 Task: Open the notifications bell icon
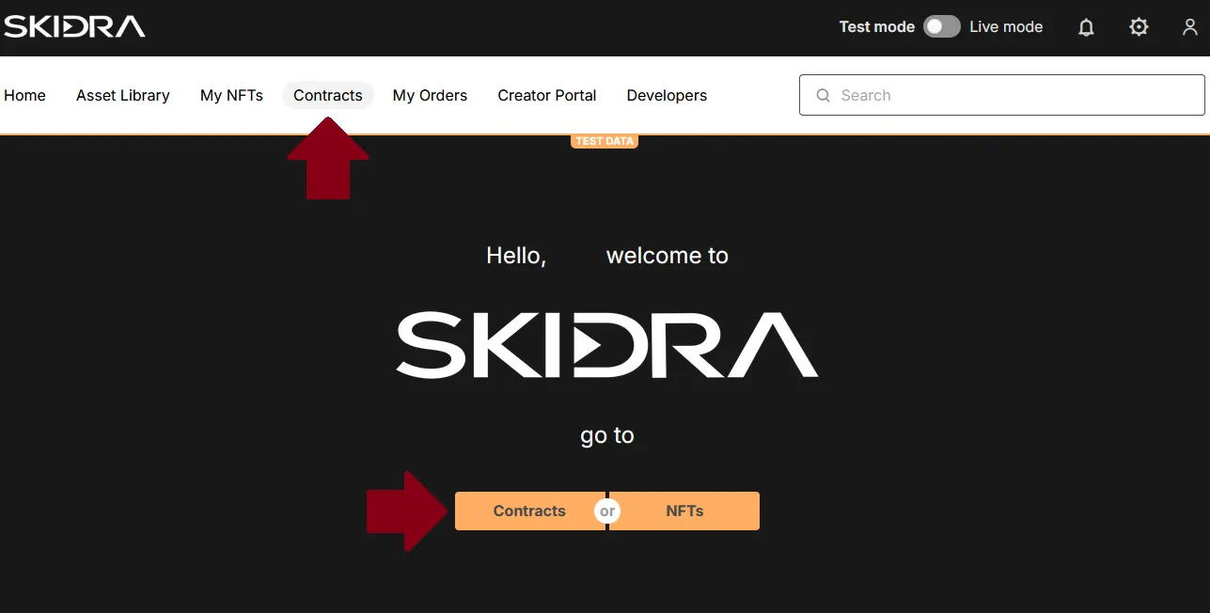[1086, 27]
